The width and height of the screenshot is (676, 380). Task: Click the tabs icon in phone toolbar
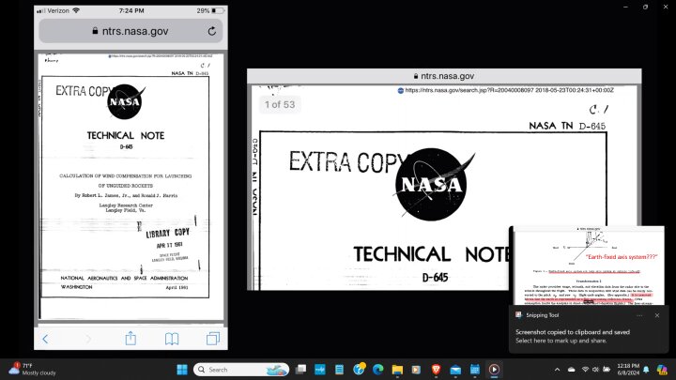(213, 338)
